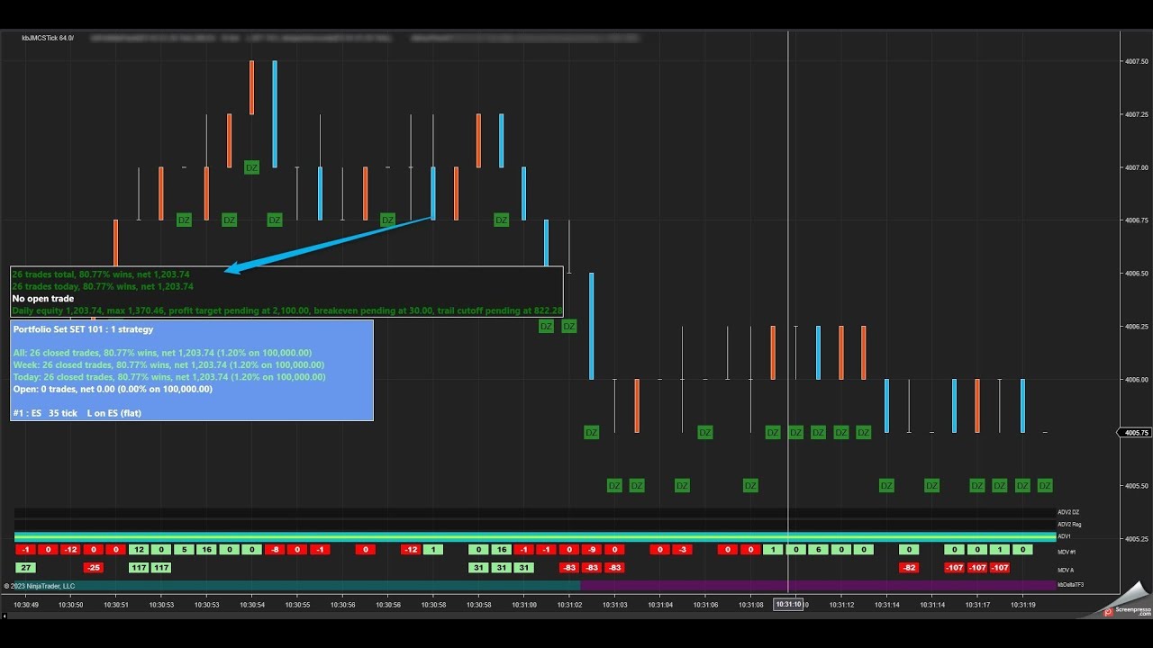Click the 4006.25 price axis label
The width and height of the screenshot is (1153, 648).
pos(1136,327)
